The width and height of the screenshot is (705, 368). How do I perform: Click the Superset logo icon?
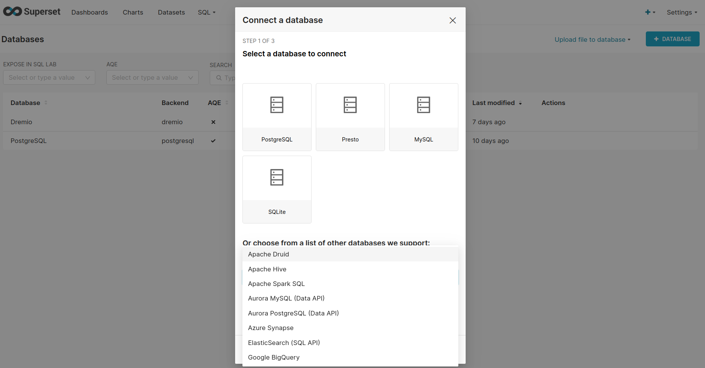click(13, 12)
